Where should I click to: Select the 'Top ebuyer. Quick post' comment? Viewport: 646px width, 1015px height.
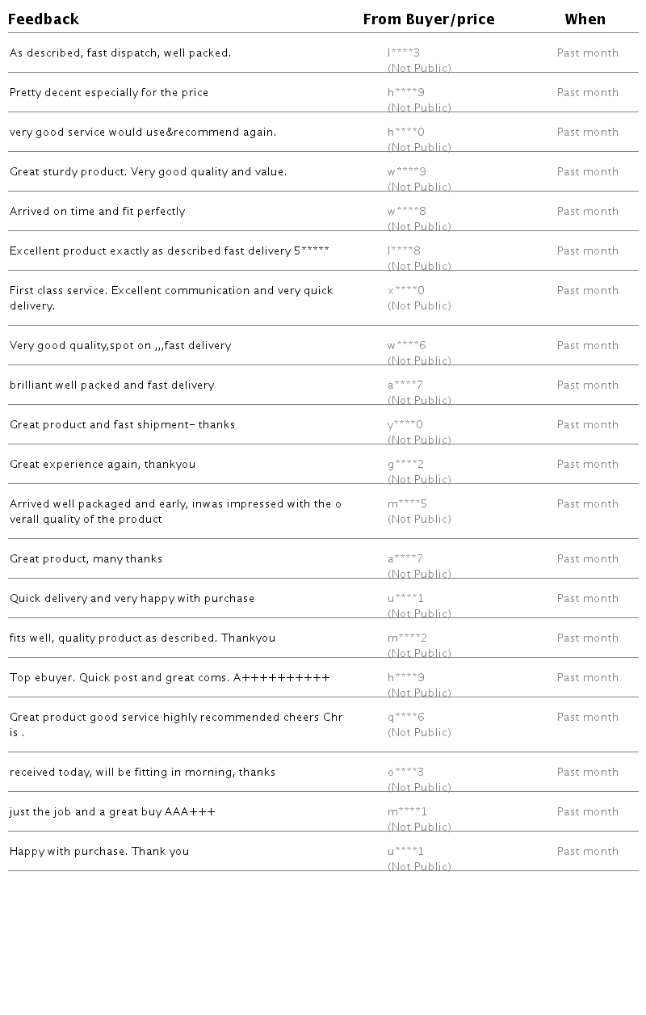coord(170,678)
